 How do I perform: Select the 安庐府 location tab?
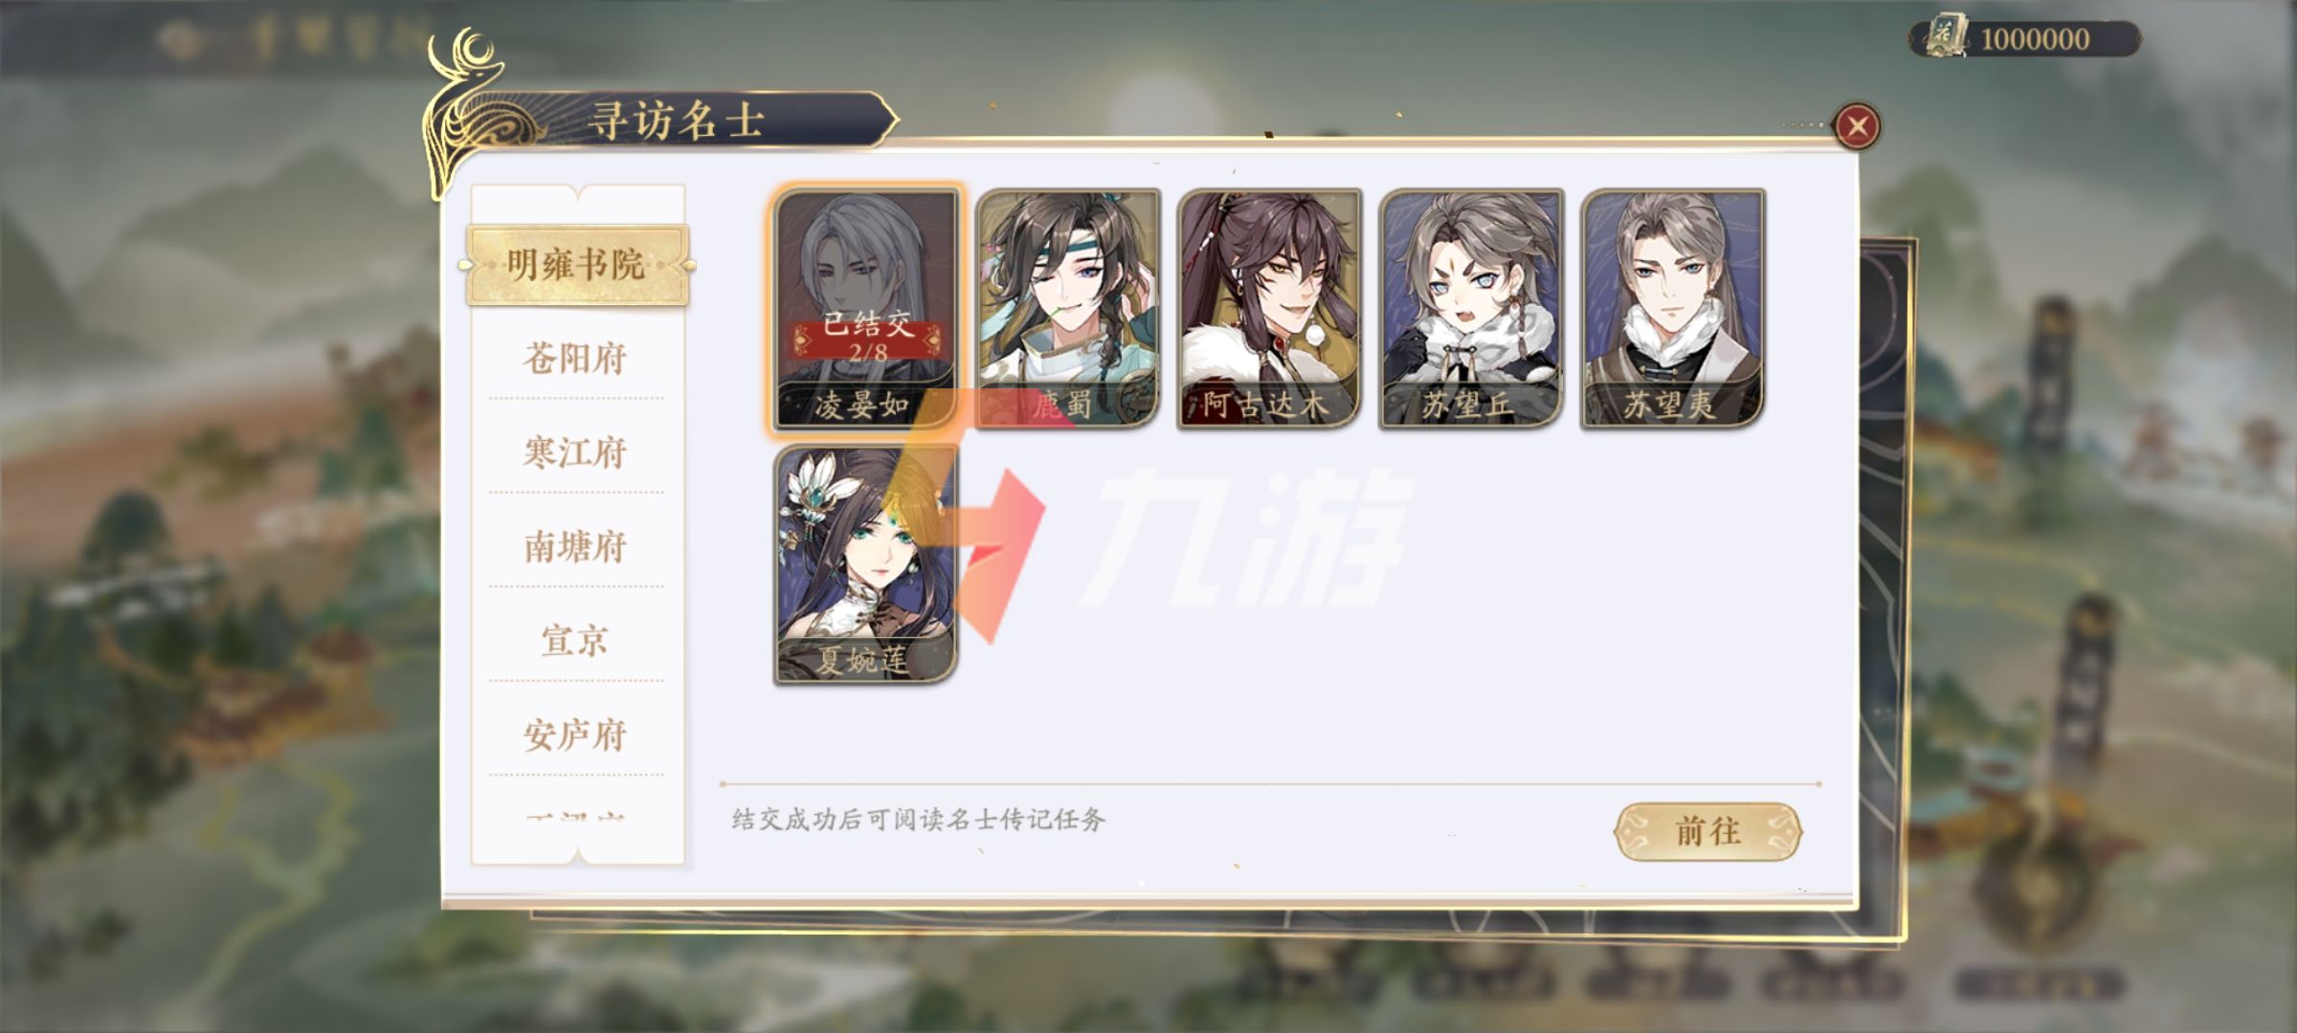point(575,736)
